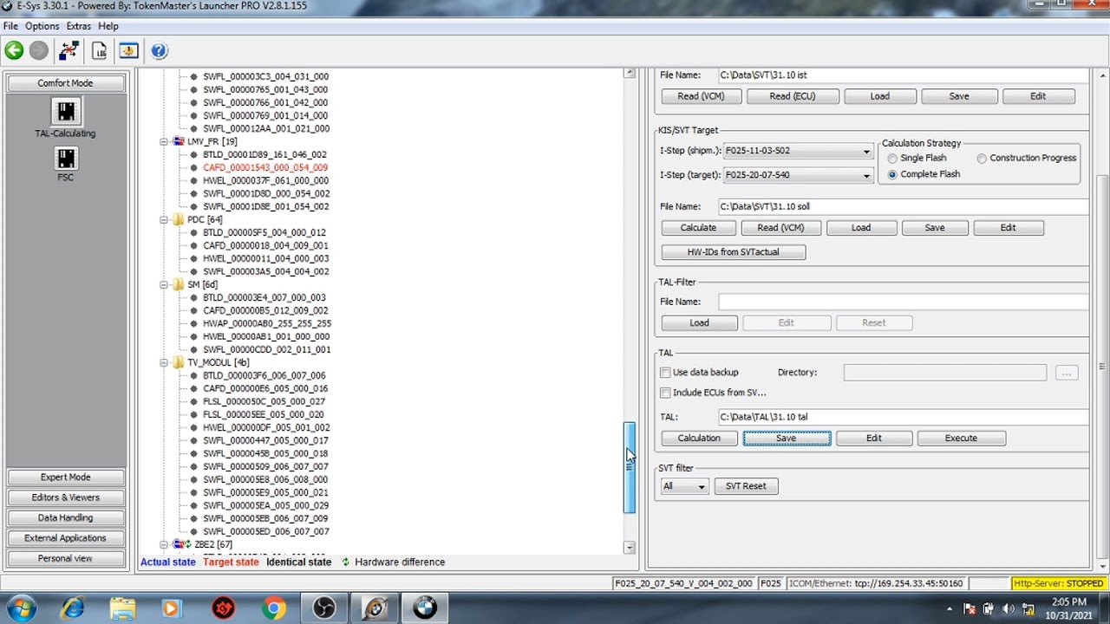1110x624 pixels.
Task: Collapse the SM [6d] tree node
Action: [x=164, y=284]
